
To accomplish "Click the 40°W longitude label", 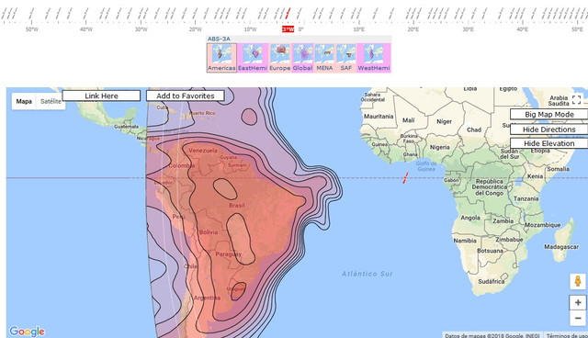I will click(86, 29).
